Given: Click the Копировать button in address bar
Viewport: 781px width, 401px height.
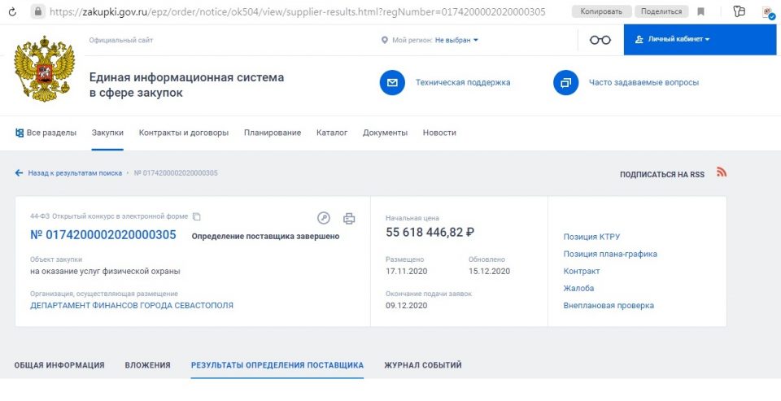Looking at the screenshot, I should coord(601,11).
